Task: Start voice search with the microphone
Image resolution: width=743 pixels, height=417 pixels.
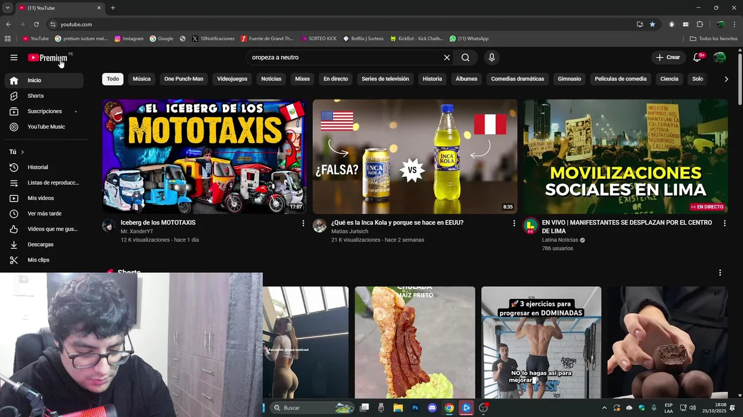Action: click(492, 57)
